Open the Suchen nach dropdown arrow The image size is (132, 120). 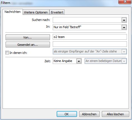[x=124, y=20]
